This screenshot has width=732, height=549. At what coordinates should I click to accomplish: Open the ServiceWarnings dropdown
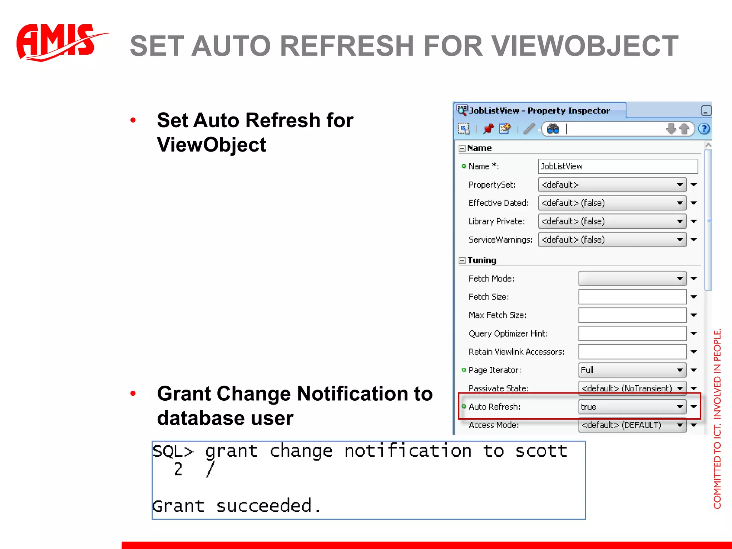pyautogui.click(x=612, y=239)
